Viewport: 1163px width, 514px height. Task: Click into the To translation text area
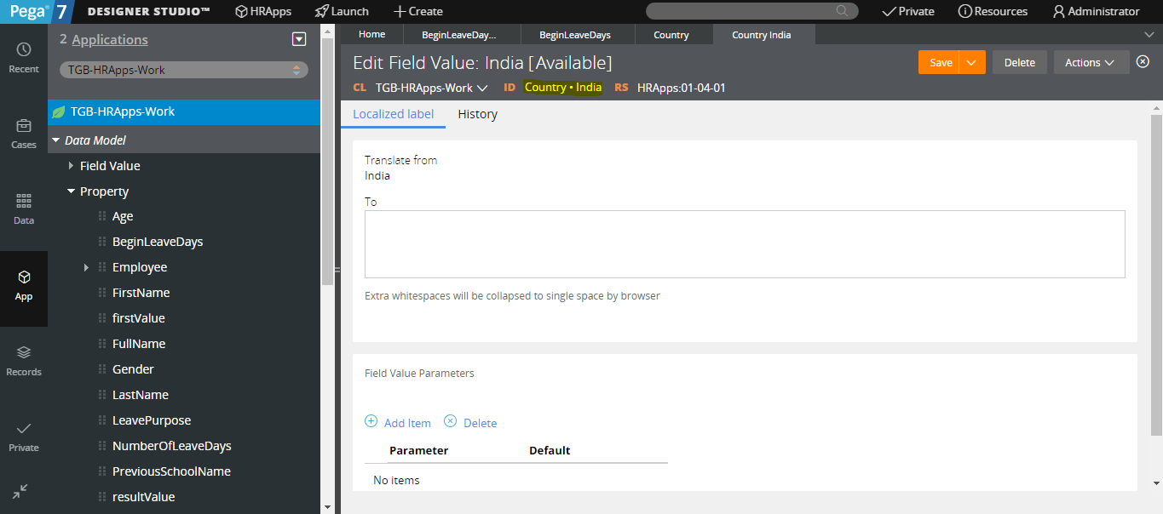click(745, 244)
